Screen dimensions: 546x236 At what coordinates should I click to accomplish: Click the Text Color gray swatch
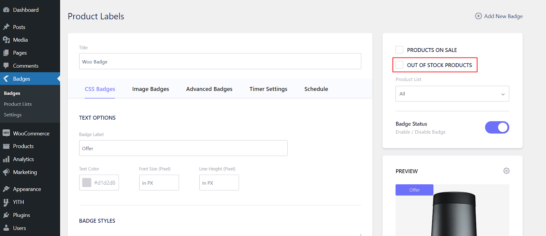click(87, 182)
